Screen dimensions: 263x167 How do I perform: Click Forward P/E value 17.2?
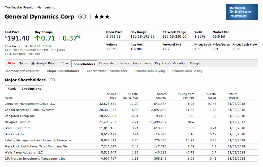pyautogui.click(x=166, y=49)
